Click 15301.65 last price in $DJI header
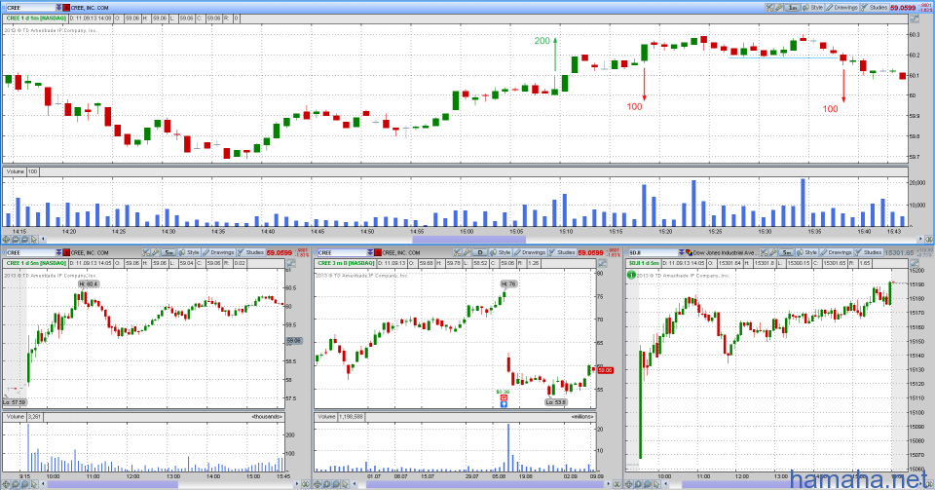The height and width of the screenshot is (490, 935). (899, 252)
